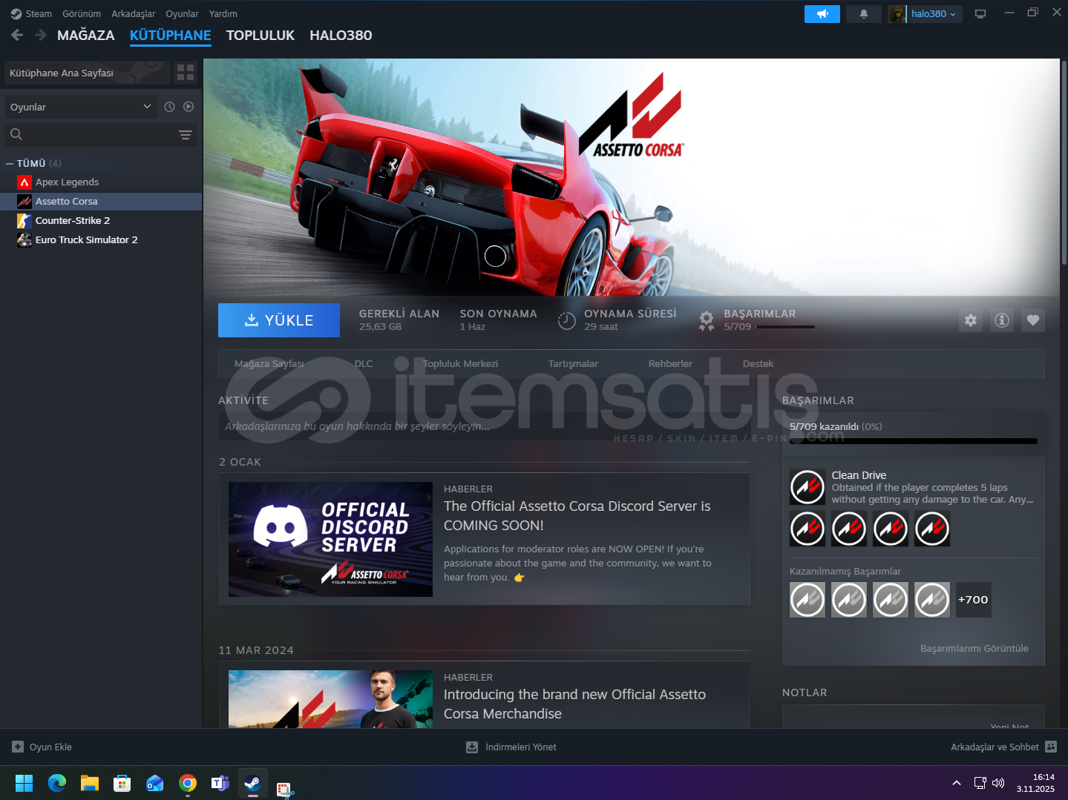Click the library grid view icon

coord(186,73)
